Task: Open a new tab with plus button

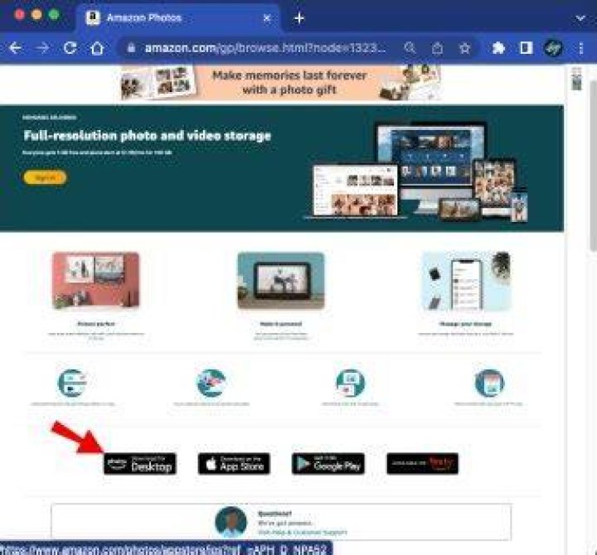Action: [299, 18]
